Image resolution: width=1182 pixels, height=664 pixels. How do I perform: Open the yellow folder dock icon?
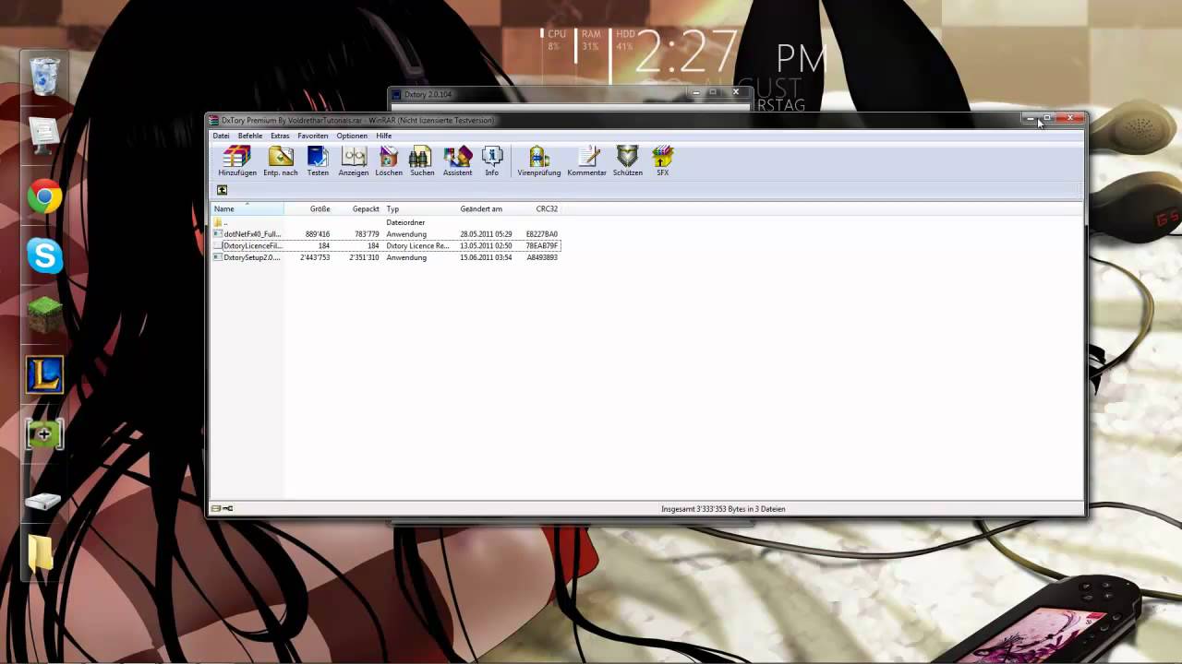pyautogui.click(x=41, y=553)
